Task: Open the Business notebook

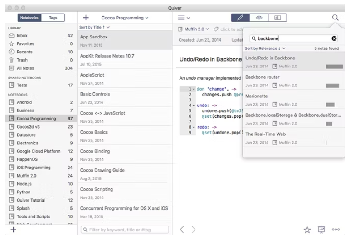Action: coord(41,110)
